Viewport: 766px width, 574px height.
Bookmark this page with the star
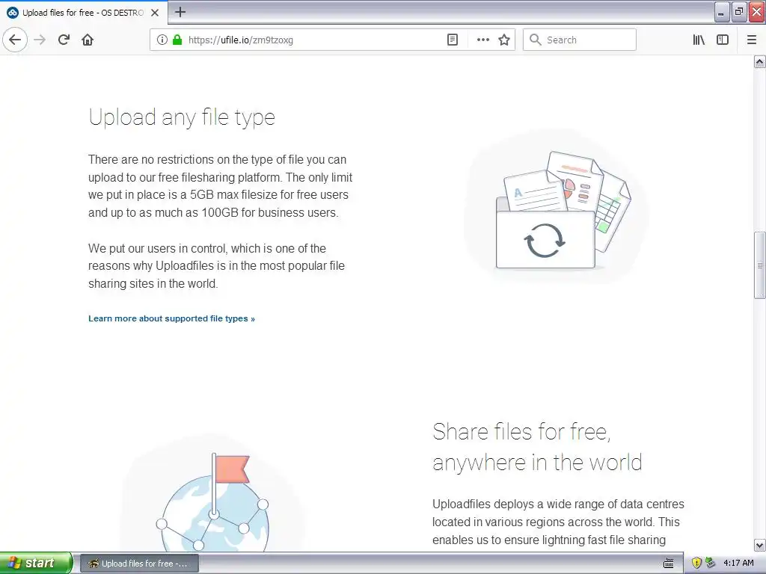pos(504,40)
